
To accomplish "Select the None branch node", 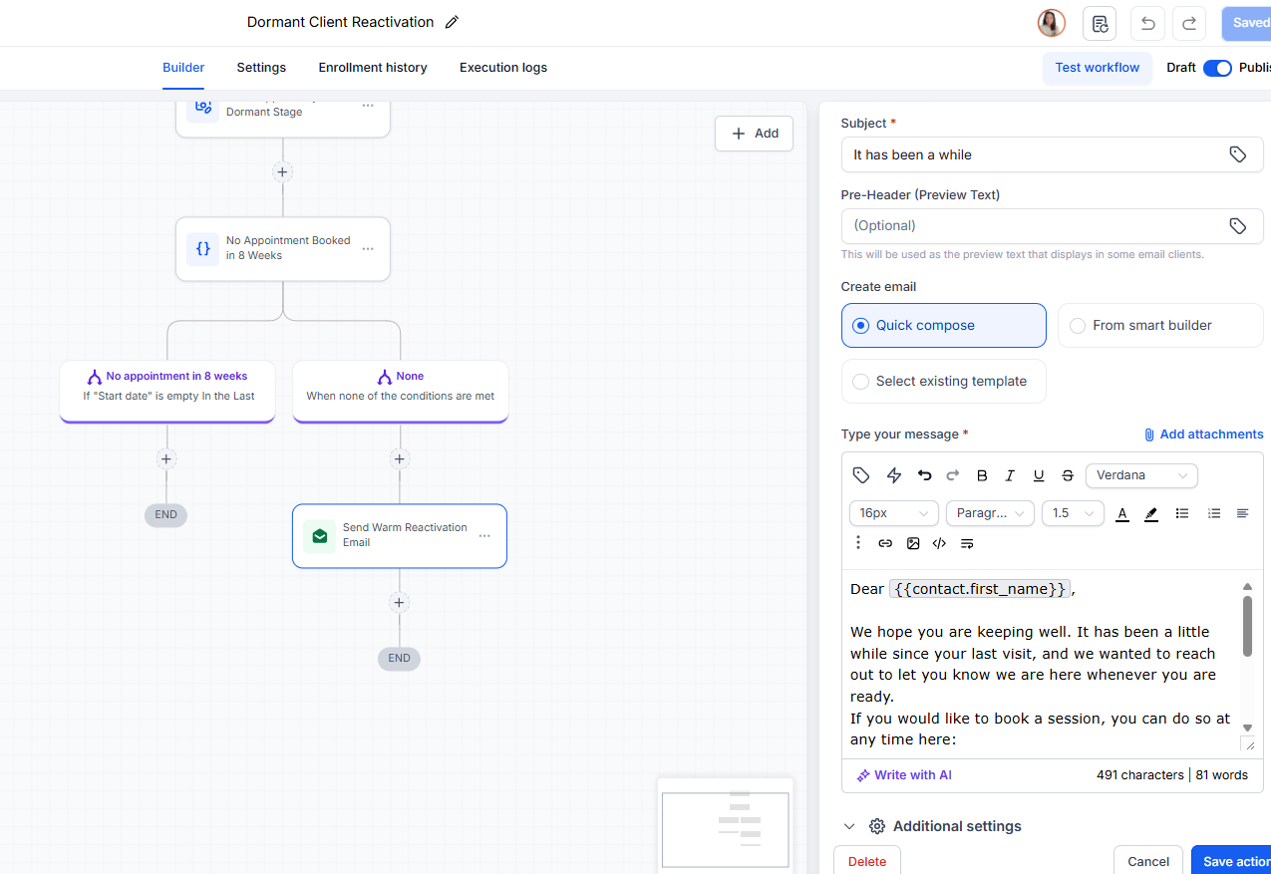I will pos(401,392).
